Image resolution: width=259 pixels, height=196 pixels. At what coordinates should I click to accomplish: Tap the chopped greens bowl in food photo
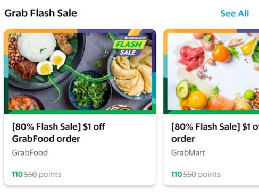point(89,90)
